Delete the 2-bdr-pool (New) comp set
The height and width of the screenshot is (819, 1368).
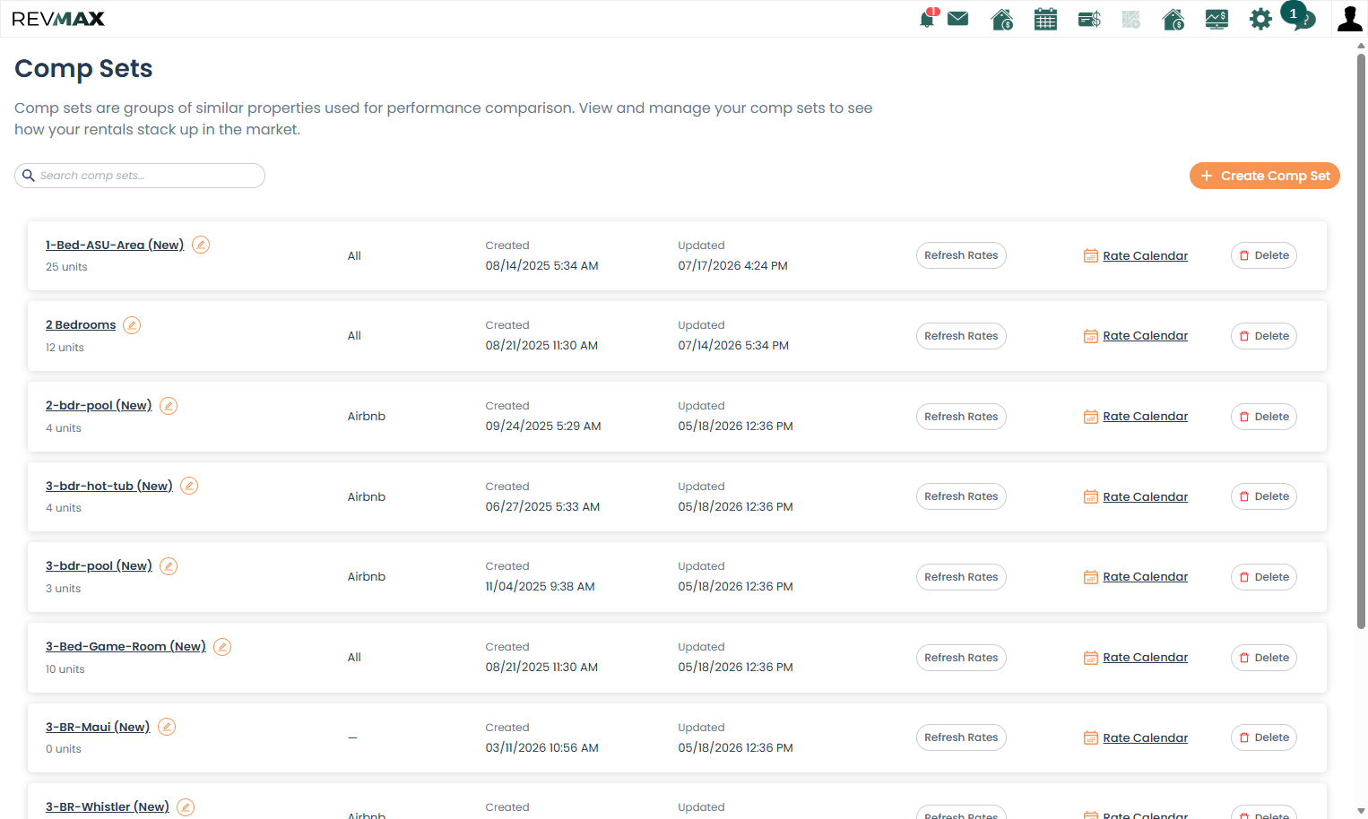pyautogui.click(x=1264, y=417)
